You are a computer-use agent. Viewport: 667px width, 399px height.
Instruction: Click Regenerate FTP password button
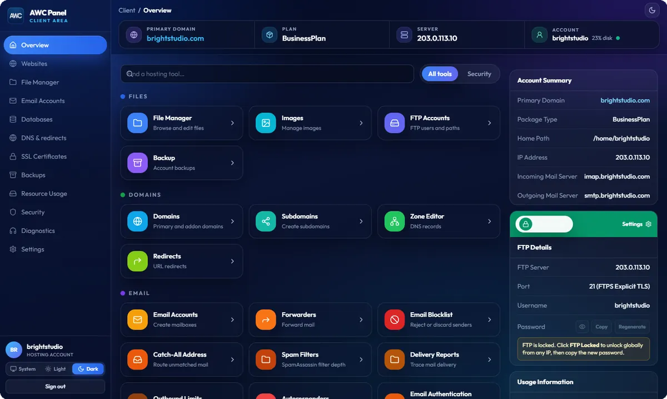(632, 327)
